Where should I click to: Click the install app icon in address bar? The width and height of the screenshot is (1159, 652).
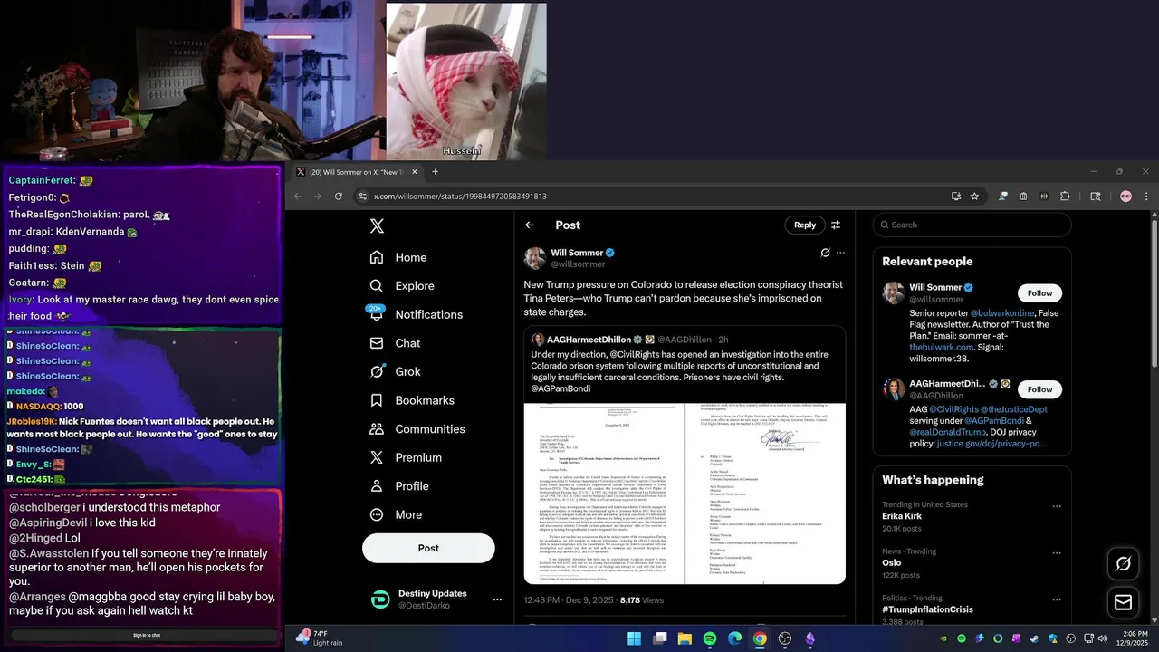coord(955,196)
